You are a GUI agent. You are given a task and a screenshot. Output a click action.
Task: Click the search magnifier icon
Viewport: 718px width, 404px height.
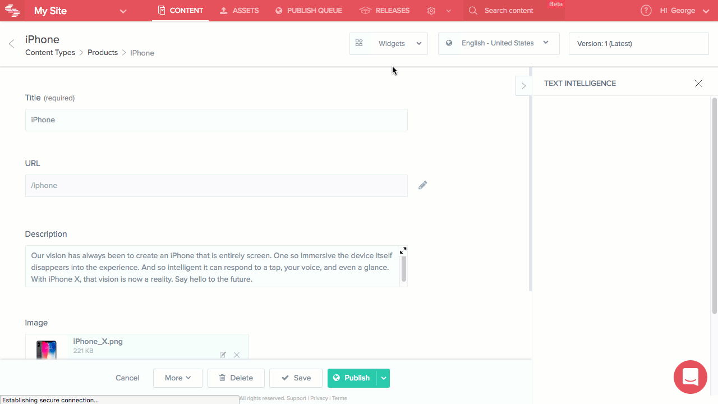pyautogui.click(x=473, y=11)
